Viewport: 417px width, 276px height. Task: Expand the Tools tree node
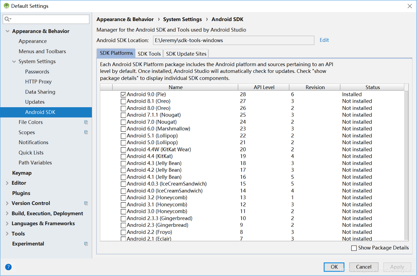point(7,234)
